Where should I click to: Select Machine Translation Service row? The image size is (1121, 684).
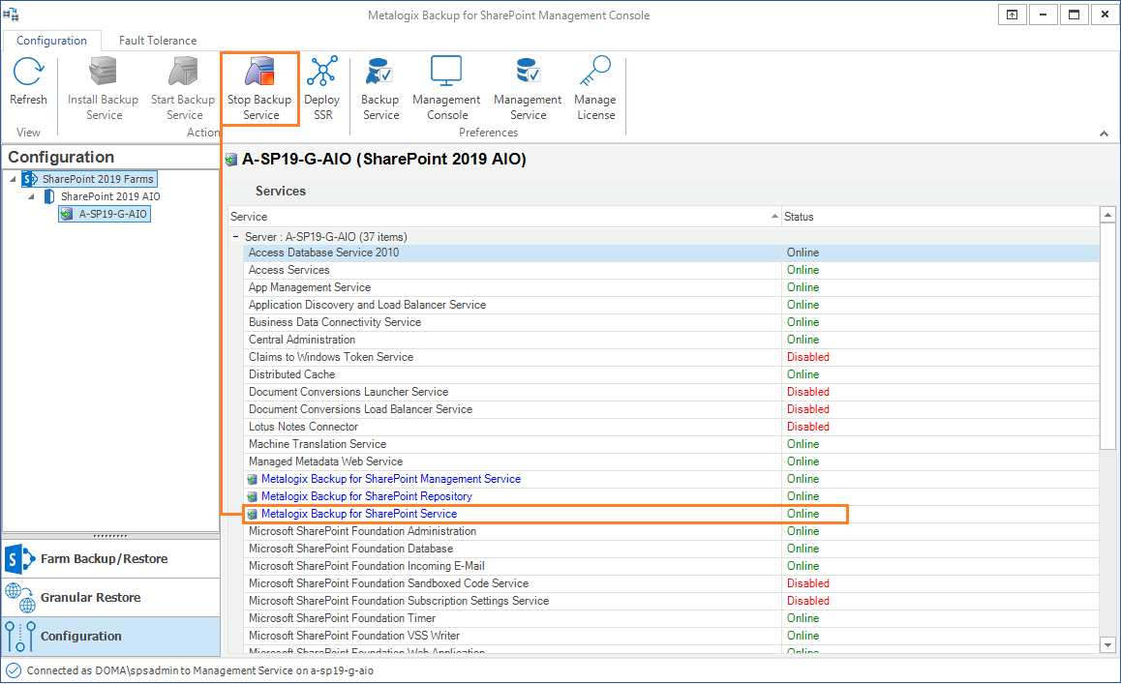(x=671, y=444)
